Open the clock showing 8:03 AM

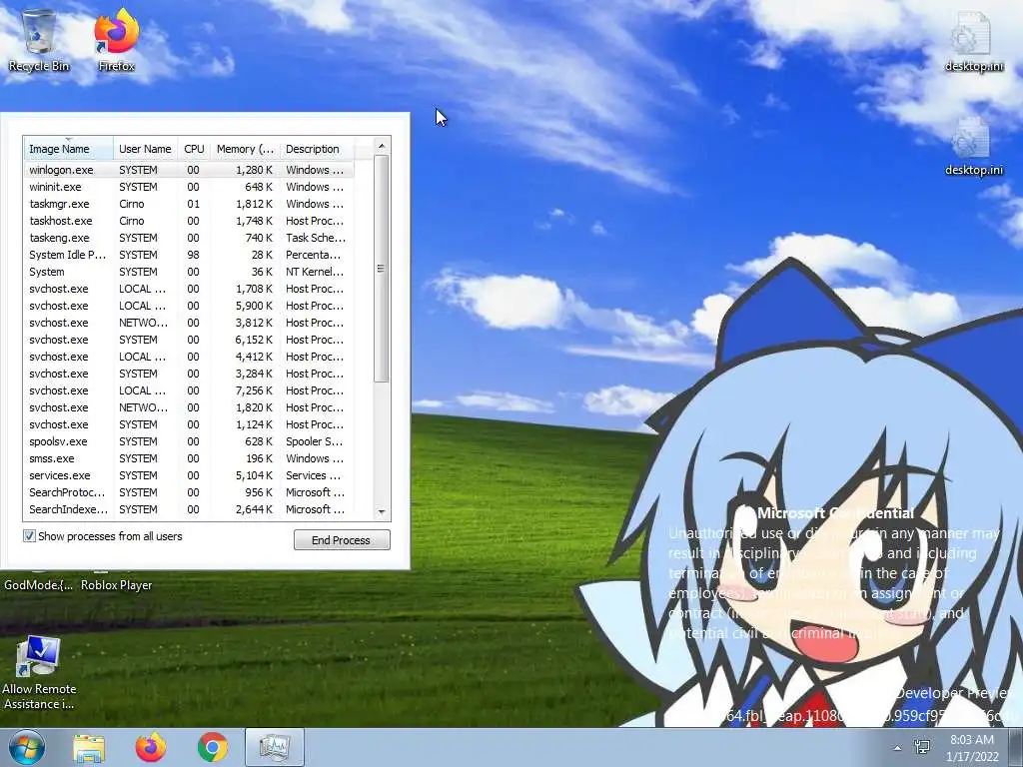tap(972, 748)
